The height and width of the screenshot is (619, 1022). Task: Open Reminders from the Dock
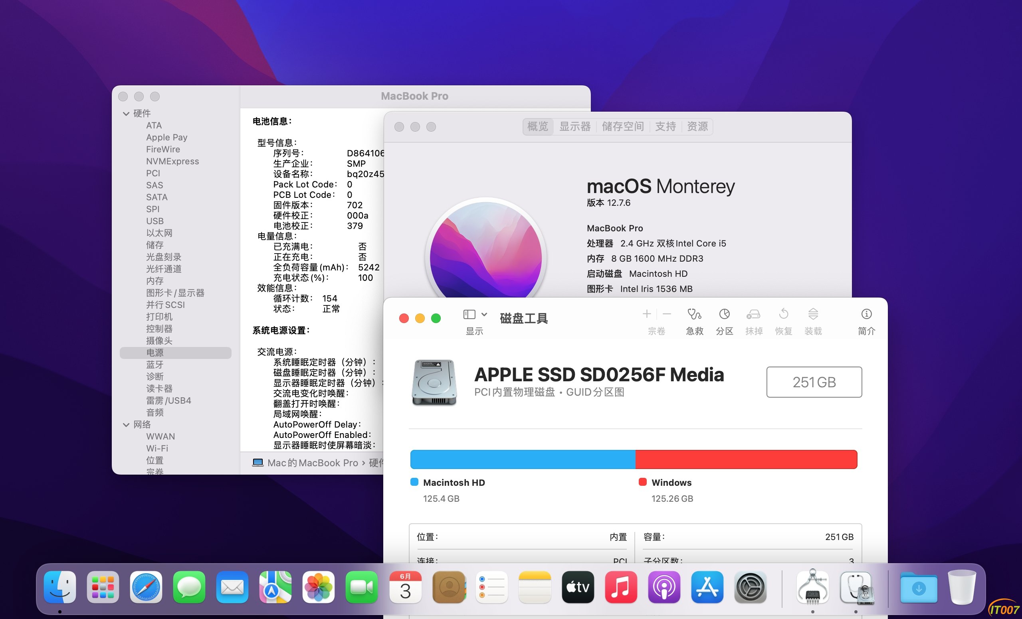tap(491, 587)
